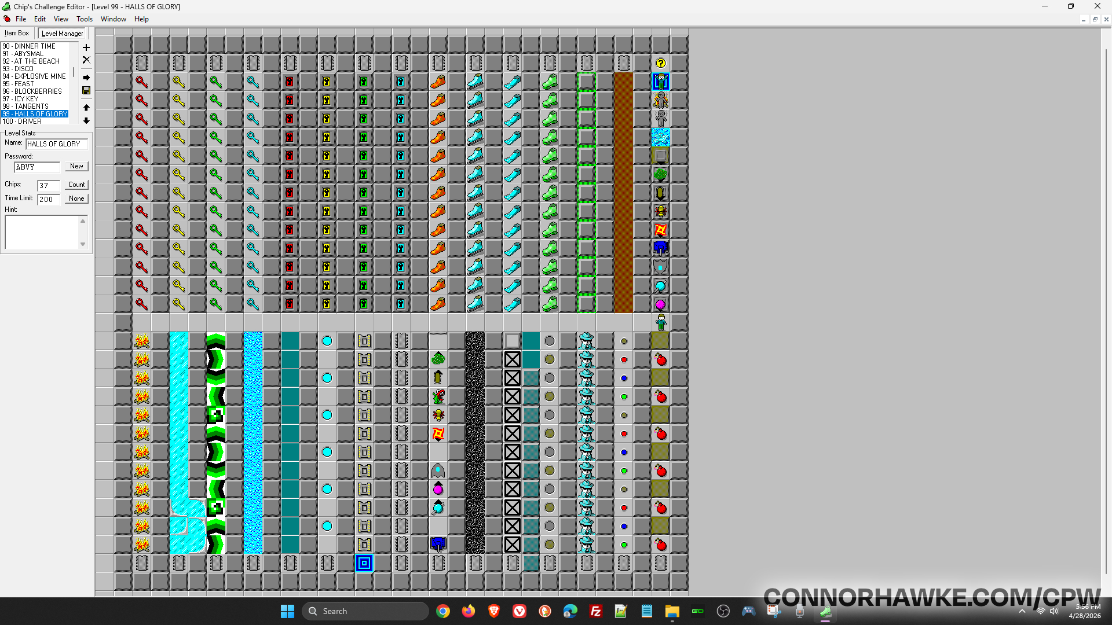Delete level with the X icon
Image resolution: width=1112 pixels, height=625 pixels.
86,60
